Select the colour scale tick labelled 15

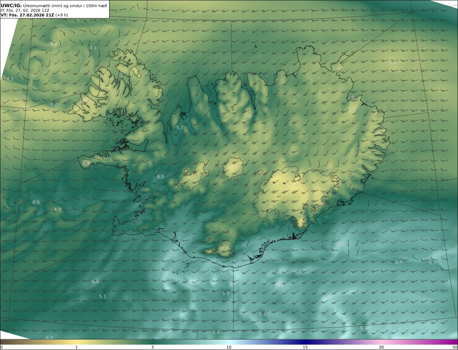tap(305, 347)
